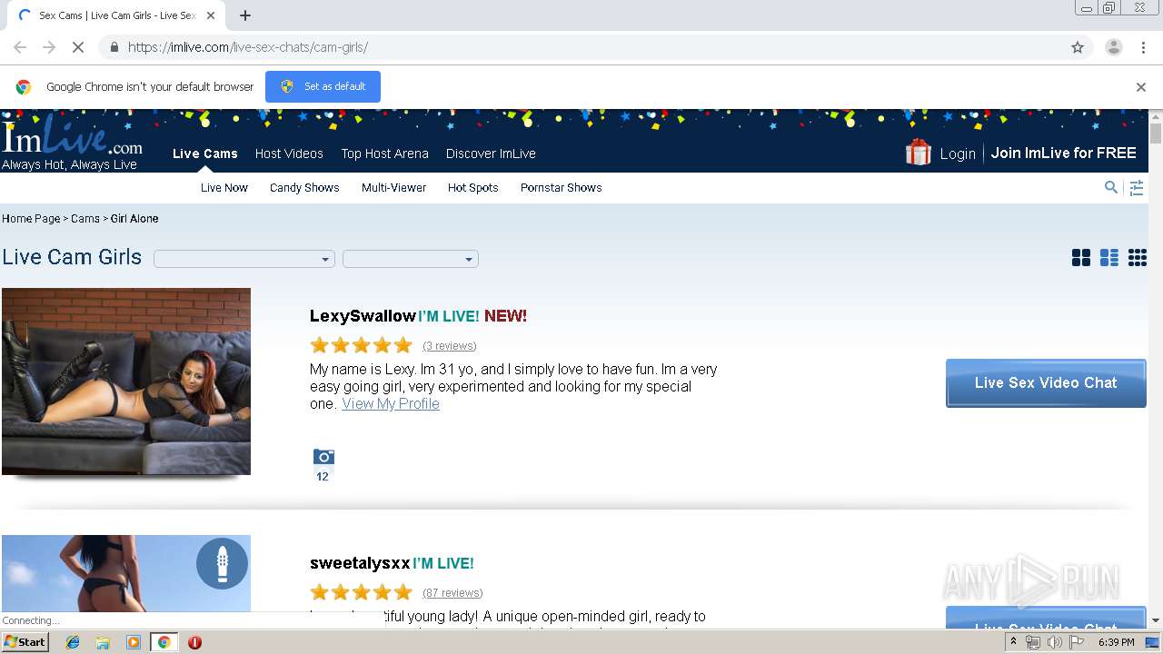Open LexySwallow's thumbnail image
1163x654 pixels.
pyautogui.click(x=126, y=381)
